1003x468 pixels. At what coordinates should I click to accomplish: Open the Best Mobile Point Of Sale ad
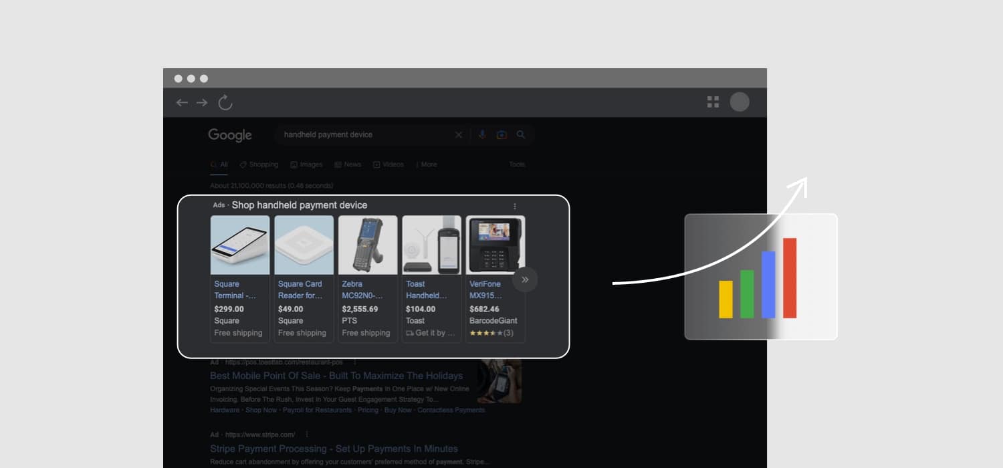[336, 376]
